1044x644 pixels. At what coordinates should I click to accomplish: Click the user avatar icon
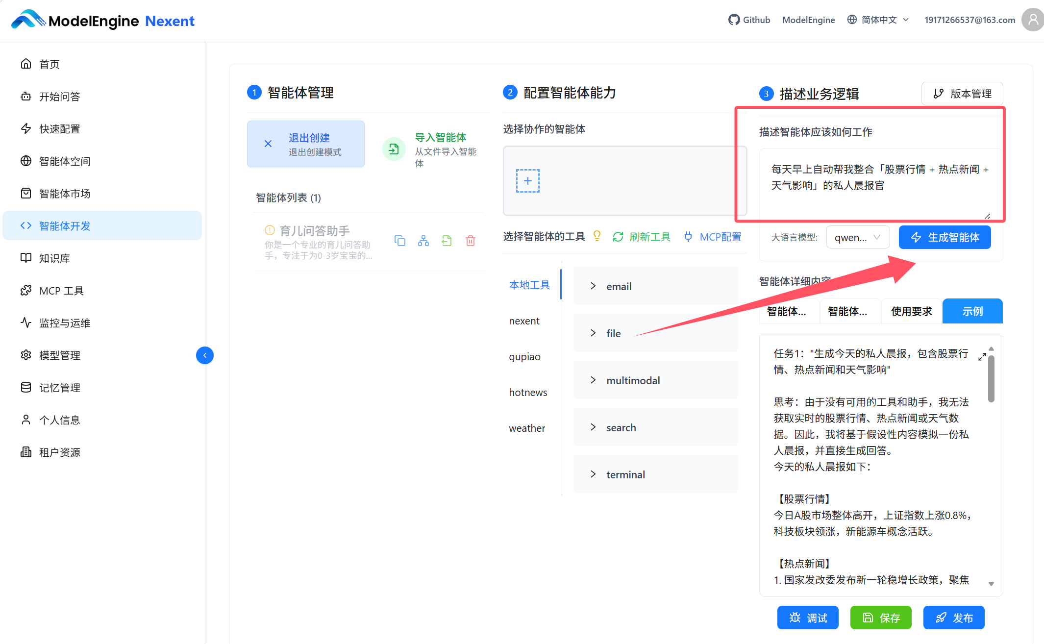(x=1033, y=20)
